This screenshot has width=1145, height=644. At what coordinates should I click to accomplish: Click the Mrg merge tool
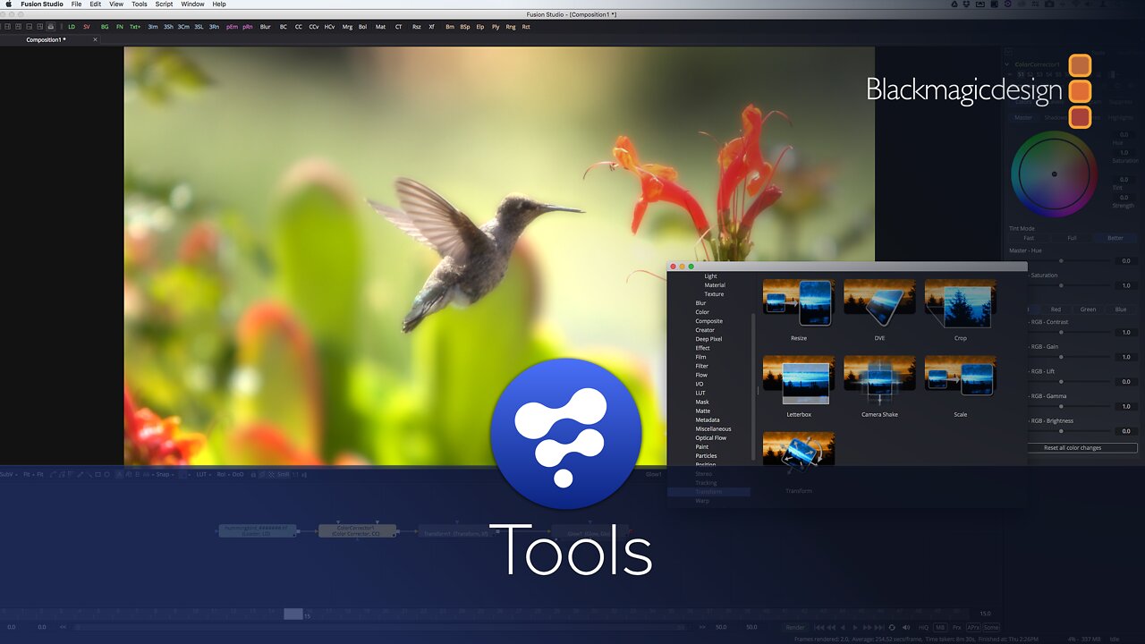tap(347, 27)
